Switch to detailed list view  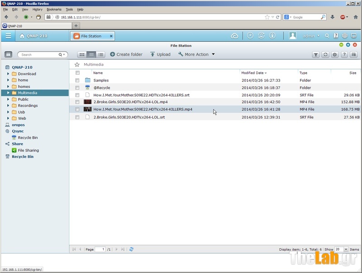tap(100, 54)
